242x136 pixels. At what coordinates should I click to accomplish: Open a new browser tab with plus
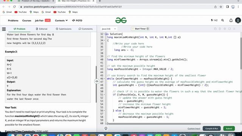(x=100, y=1)
